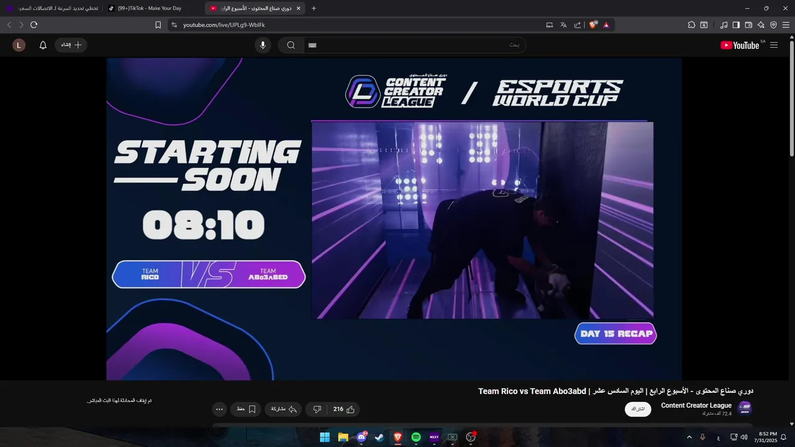Click the Share (مشاركة) button
795x447 pixels.
point(284,409)
